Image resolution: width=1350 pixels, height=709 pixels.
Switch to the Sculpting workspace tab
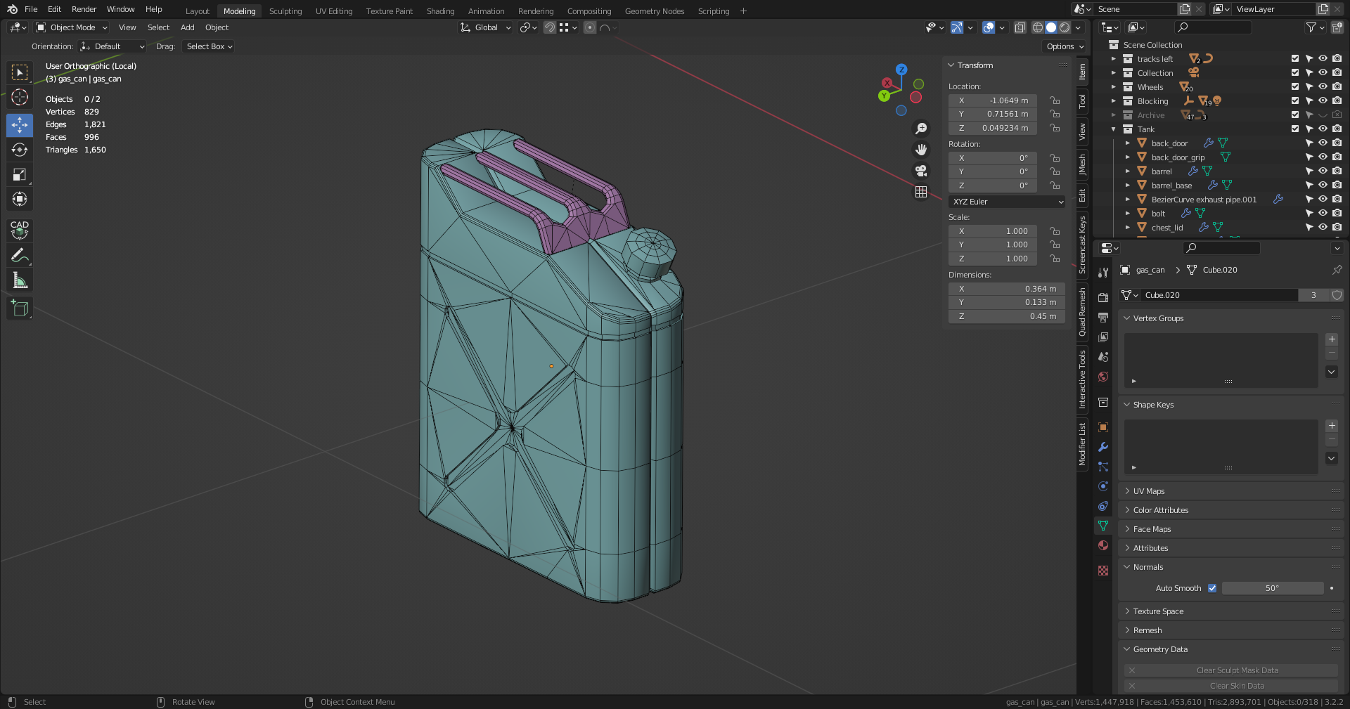click(285, 11)
